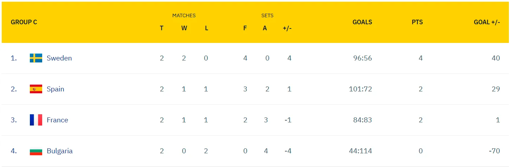Viewport: 511px width, 167px height.
Task: Click the GOALS column header
Action: point(362,22)
